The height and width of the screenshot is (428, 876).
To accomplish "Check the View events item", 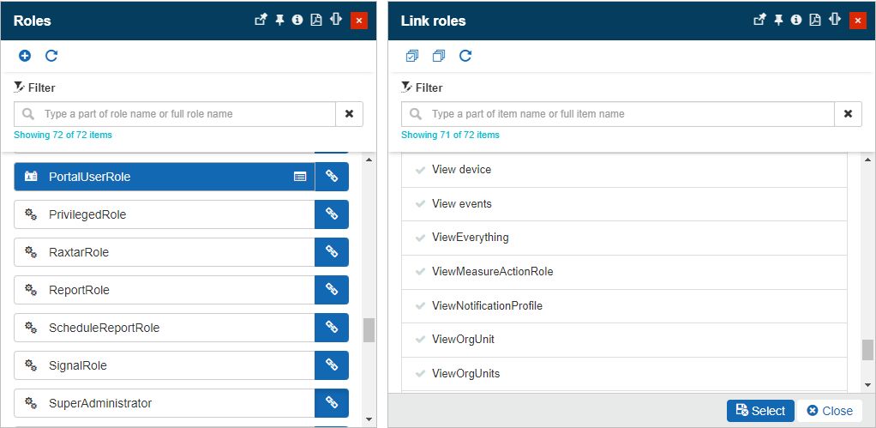I will click(x=461, y=203).
